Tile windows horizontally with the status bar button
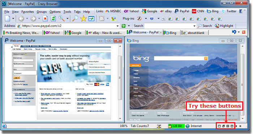The height and width of the screenshot is (134, 253). [x=228, y=126]
